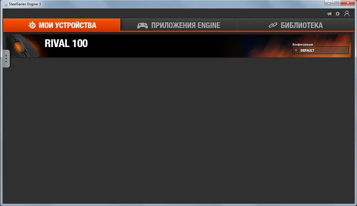Image resolution: width=357 pixels, height=206 pixels.
Task: Open settings via the gear icon
Action: pos(338,14)
